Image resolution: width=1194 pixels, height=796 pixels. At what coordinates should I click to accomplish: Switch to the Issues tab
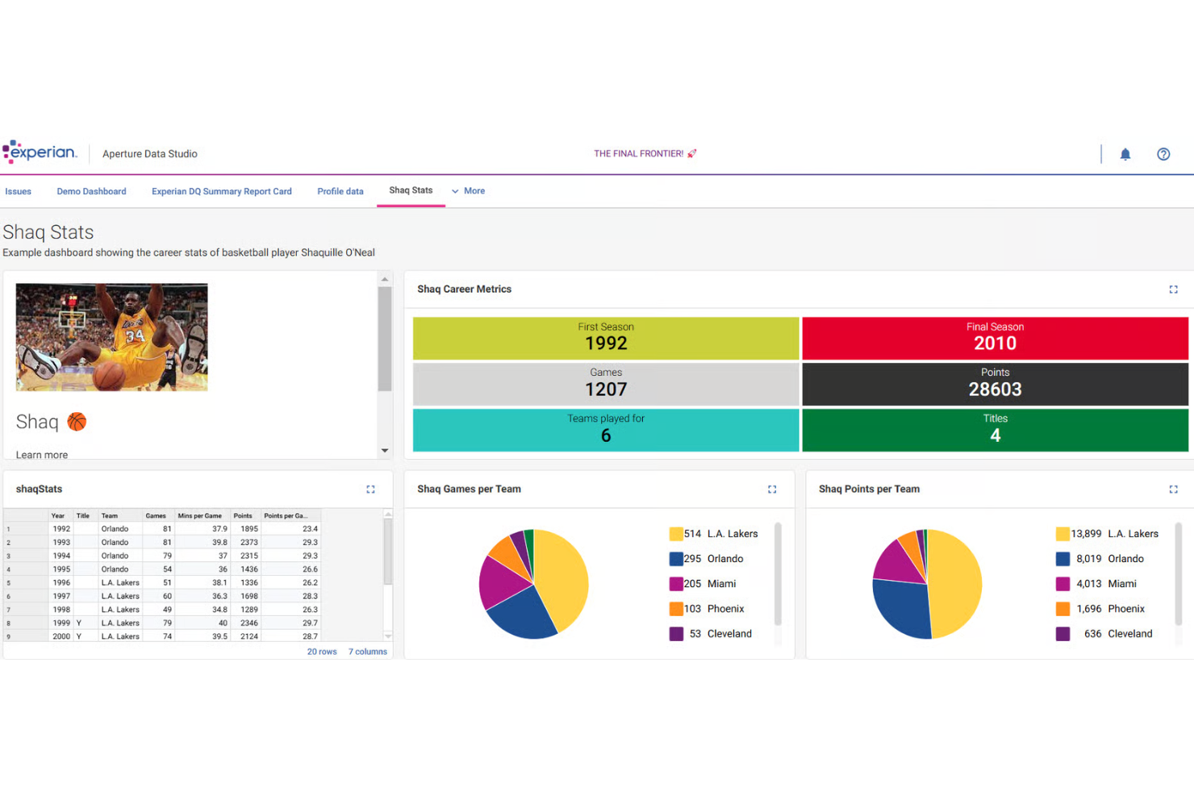(18, 191)
